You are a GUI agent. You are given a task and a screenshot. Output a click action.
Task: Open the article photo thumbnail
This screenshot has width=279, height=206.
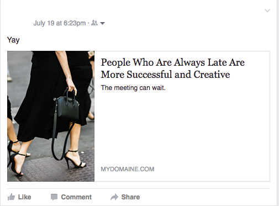point(51,116)
